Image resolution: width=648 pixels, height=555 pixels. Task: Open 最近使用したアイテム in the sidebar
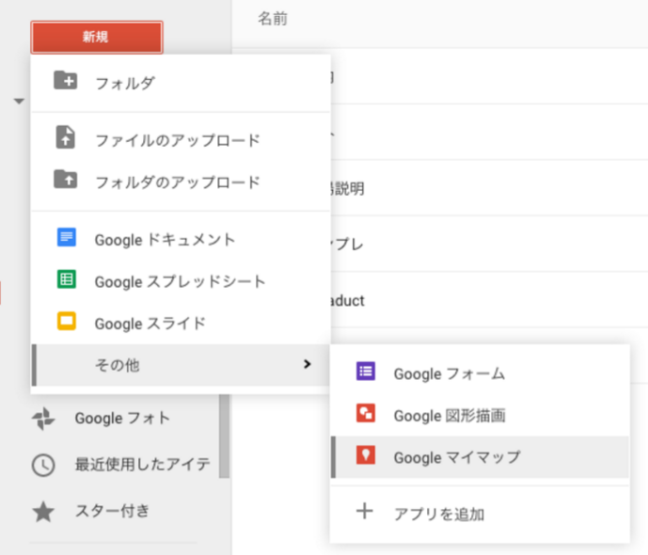143,465
